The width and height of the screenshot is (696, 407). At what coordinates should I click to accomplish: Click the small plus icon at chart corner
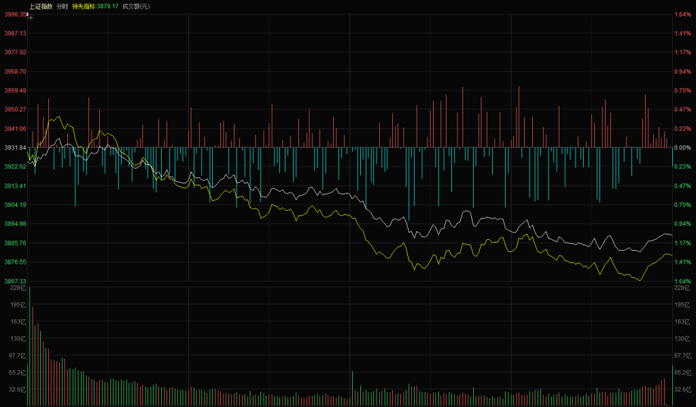tap(31, 18)
